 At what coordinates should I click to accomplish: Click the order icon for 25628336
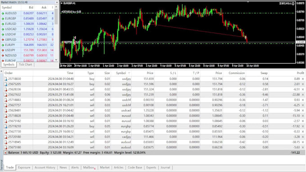5,89
